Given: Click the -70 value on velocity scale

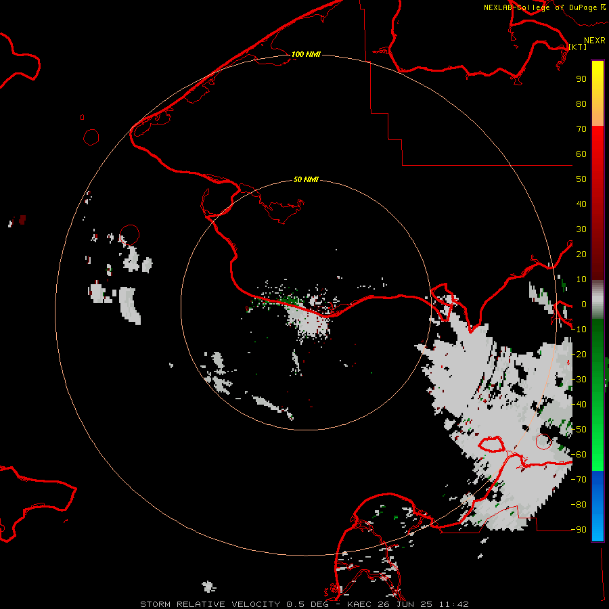Looking at the screenshot, I should 579,480.
